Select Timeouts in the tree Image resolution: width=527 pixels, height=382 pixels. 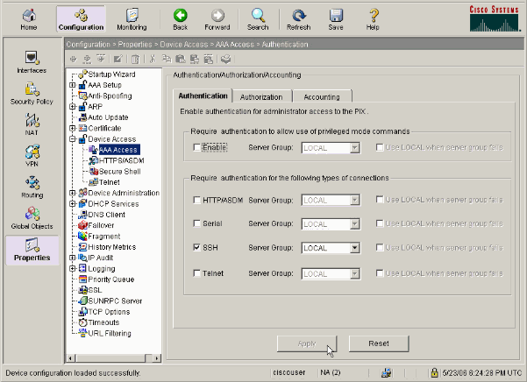point(103,322)
